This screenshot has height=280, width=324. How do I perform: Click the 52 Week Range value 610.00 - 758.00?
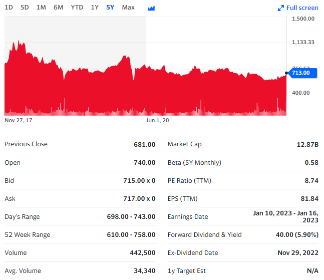pos(131,234)
